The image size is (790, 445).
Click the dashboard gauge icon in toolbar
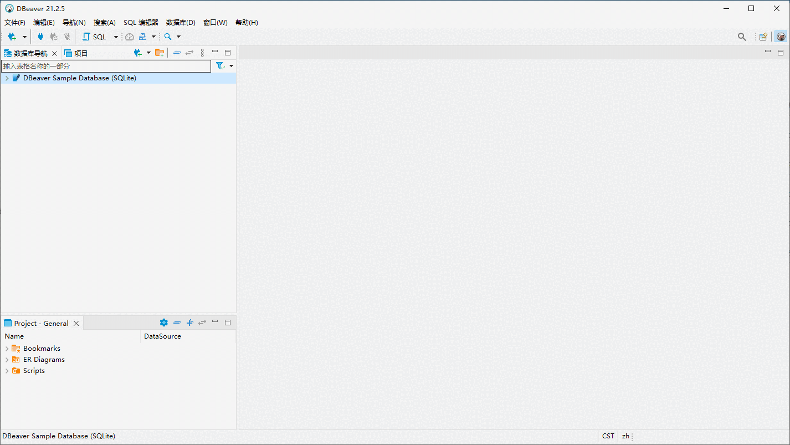tap(130, 37)
